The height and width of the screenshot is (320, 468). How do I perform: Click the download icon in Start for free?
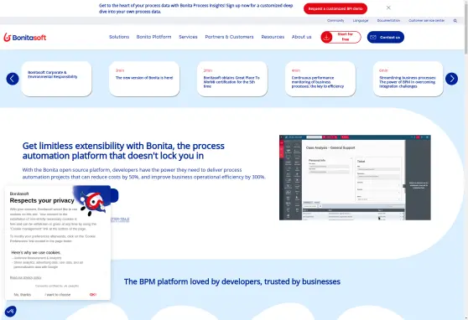[x=326, y=38]
